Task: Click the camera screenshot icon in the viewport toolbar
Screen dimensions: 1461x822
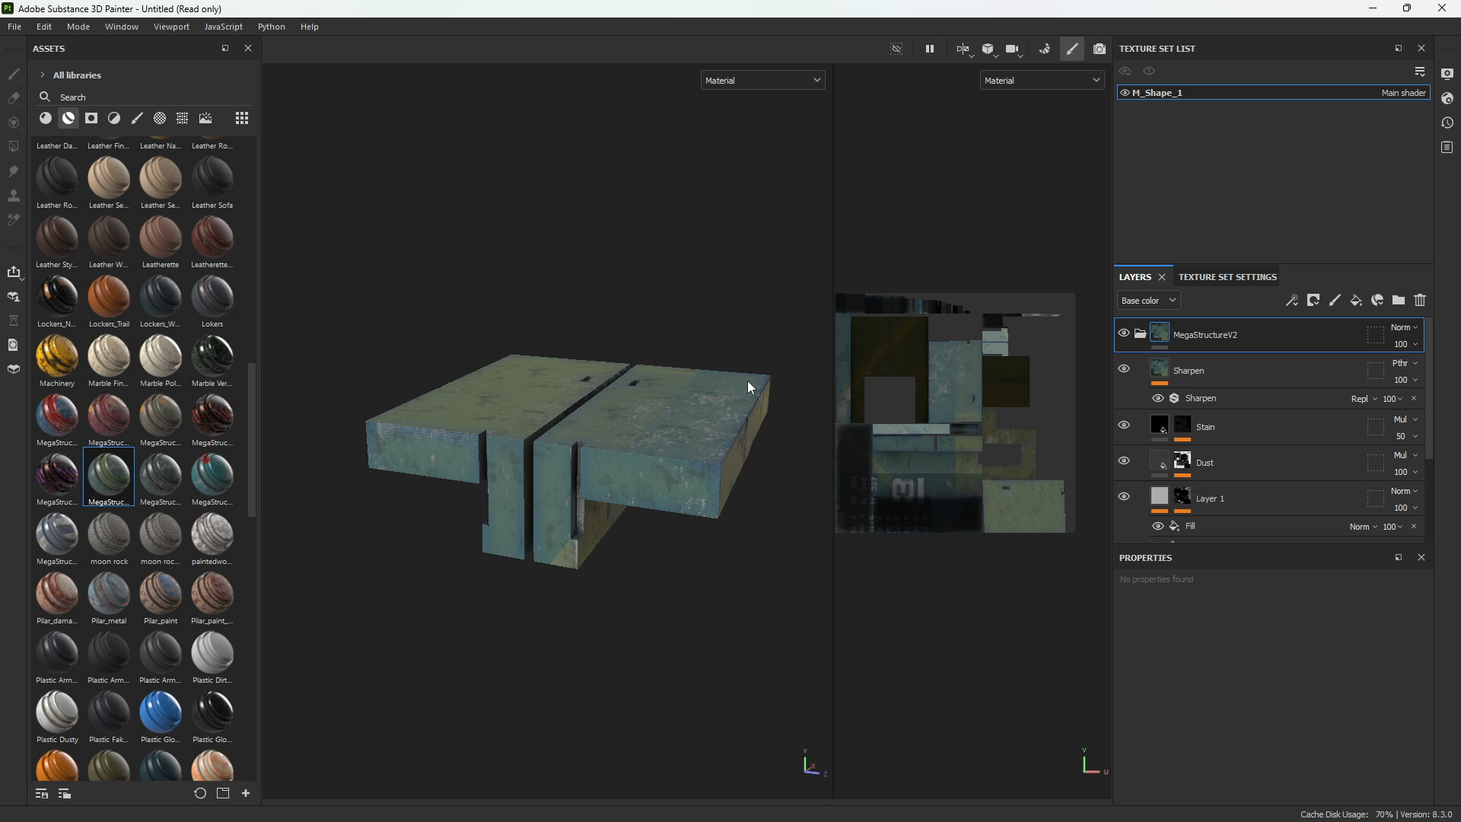Action: coord(1100,49)
